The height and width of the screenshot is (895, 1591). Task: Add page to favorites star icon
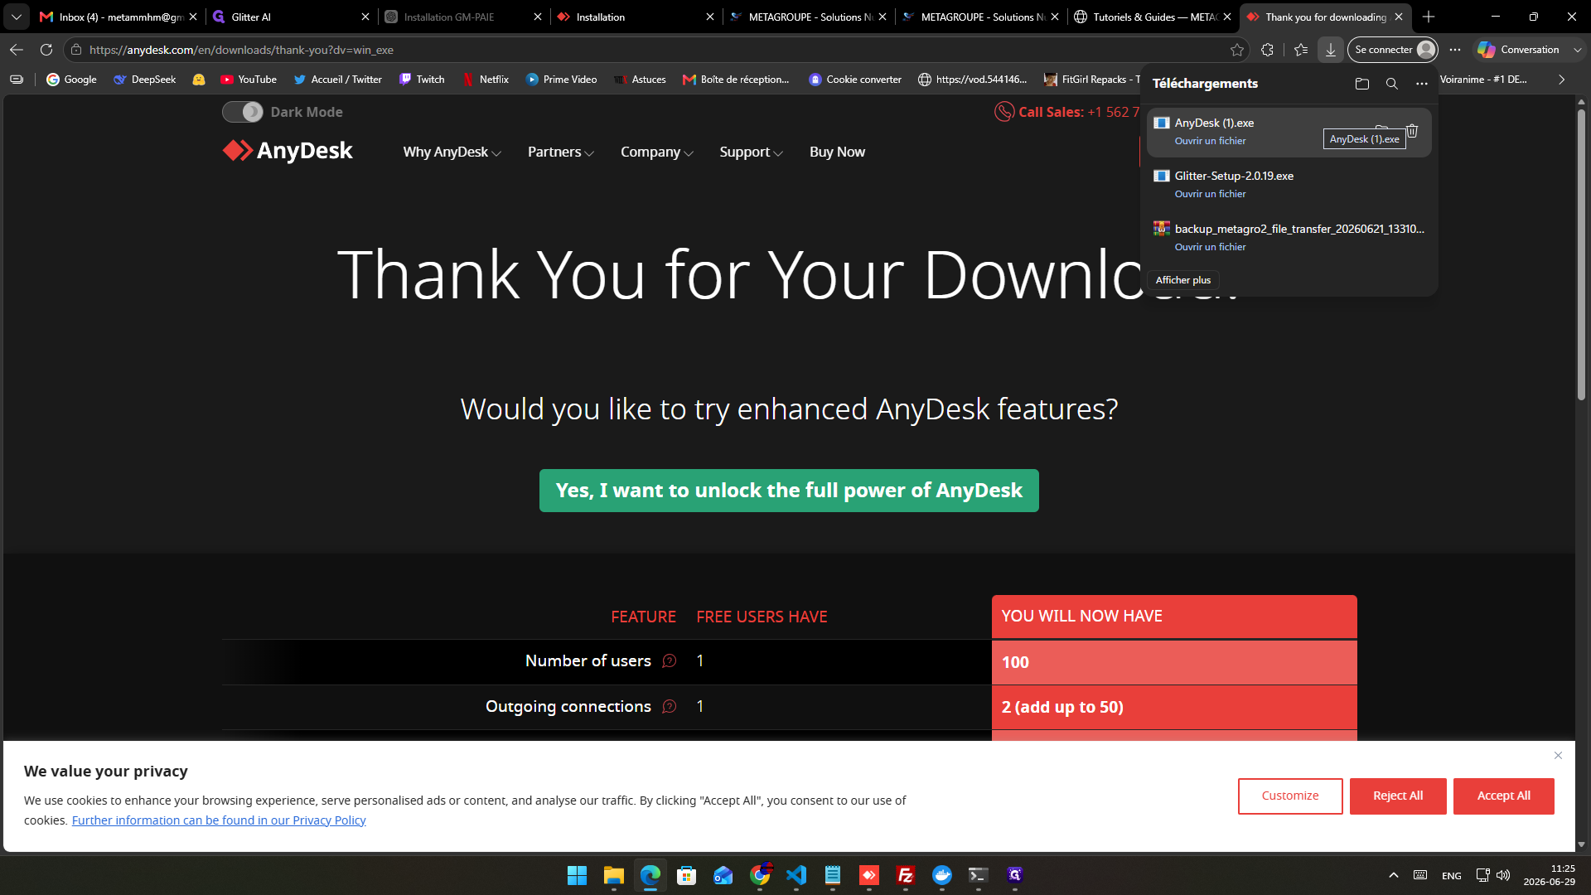[1236, 50]
